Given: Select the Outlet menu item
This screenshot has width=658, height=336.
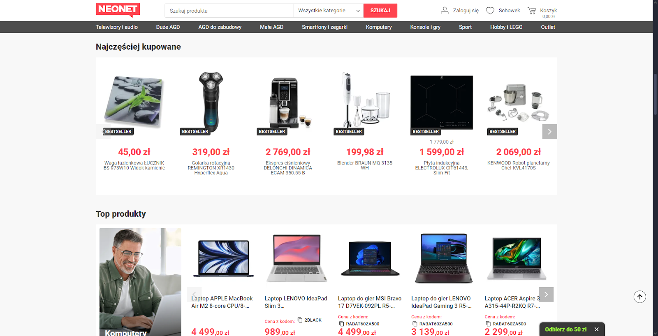Looking at the screenshot, I should 548,27.
